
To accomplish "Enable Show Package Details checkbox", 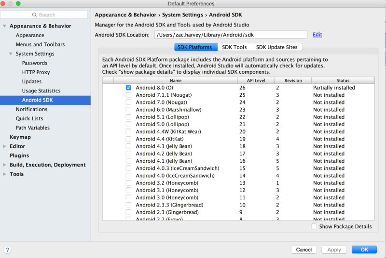I will tap(314, 226).
